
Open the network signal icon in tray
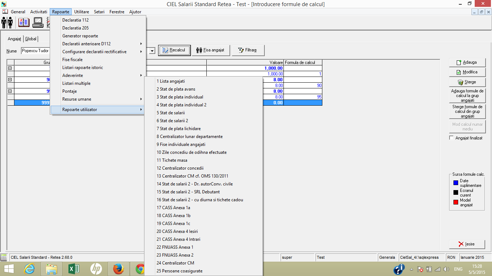438,269
